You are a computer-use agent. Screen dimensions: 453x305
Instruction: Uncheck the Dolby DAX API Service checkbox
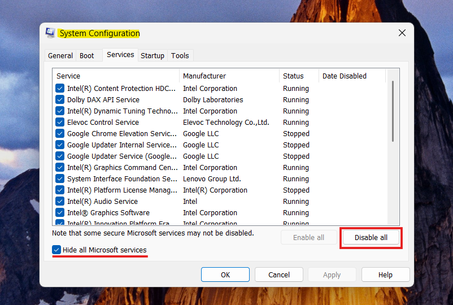click(x=60, y=99)
